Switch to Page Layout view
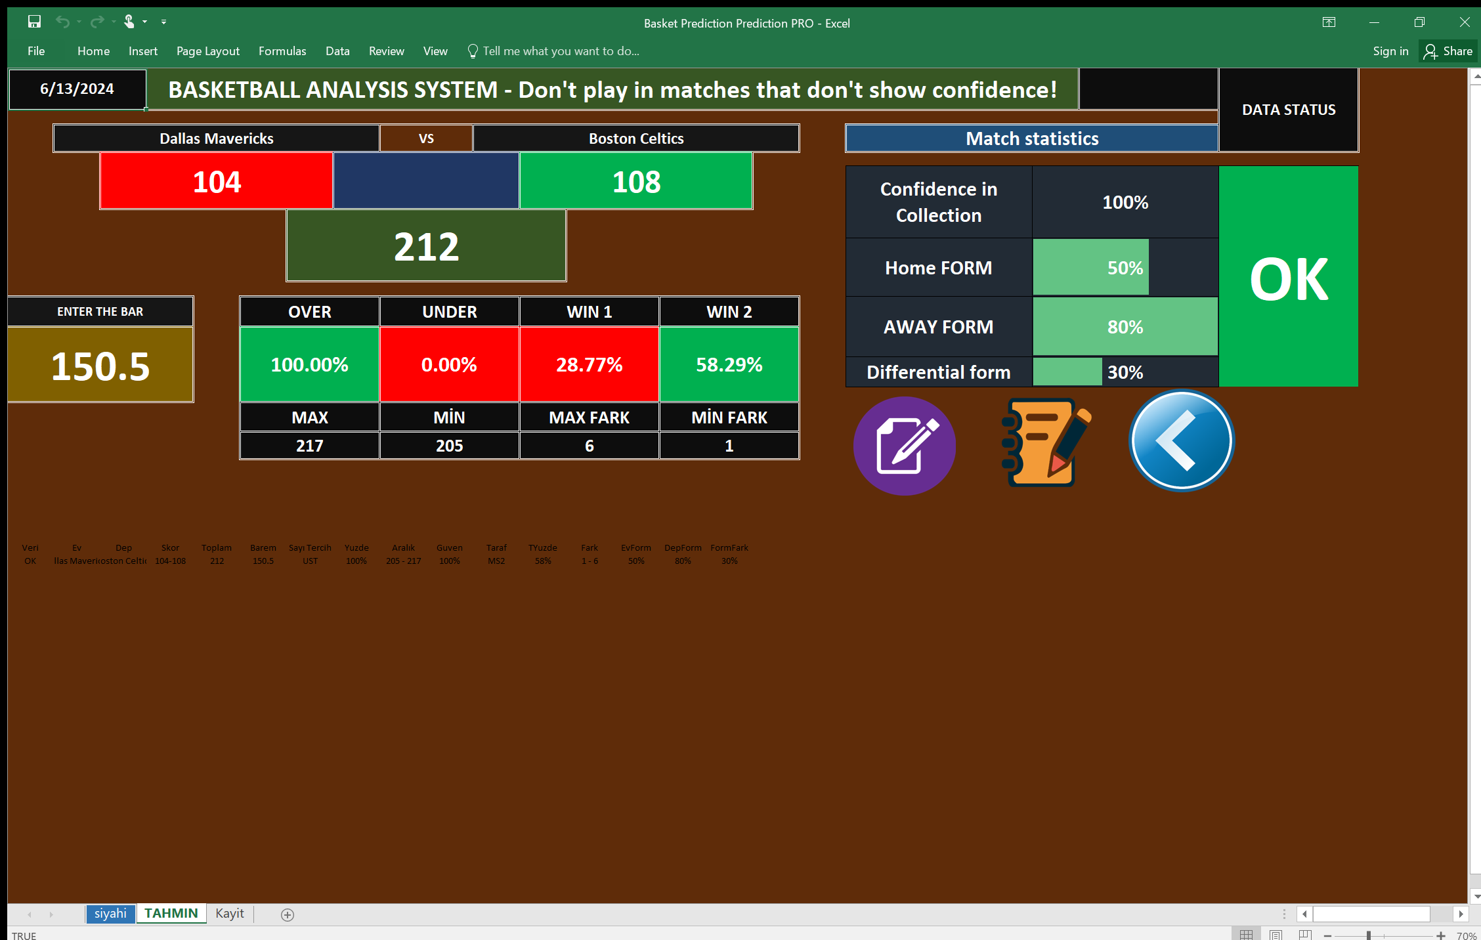This screenshot has height=940, width=1481. point(1276,934)
